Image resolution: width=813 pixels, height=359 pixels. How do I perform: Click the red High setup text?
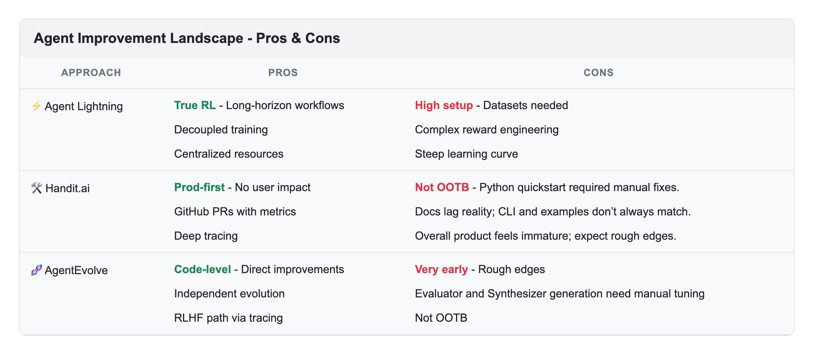click(x=444, y=105)
